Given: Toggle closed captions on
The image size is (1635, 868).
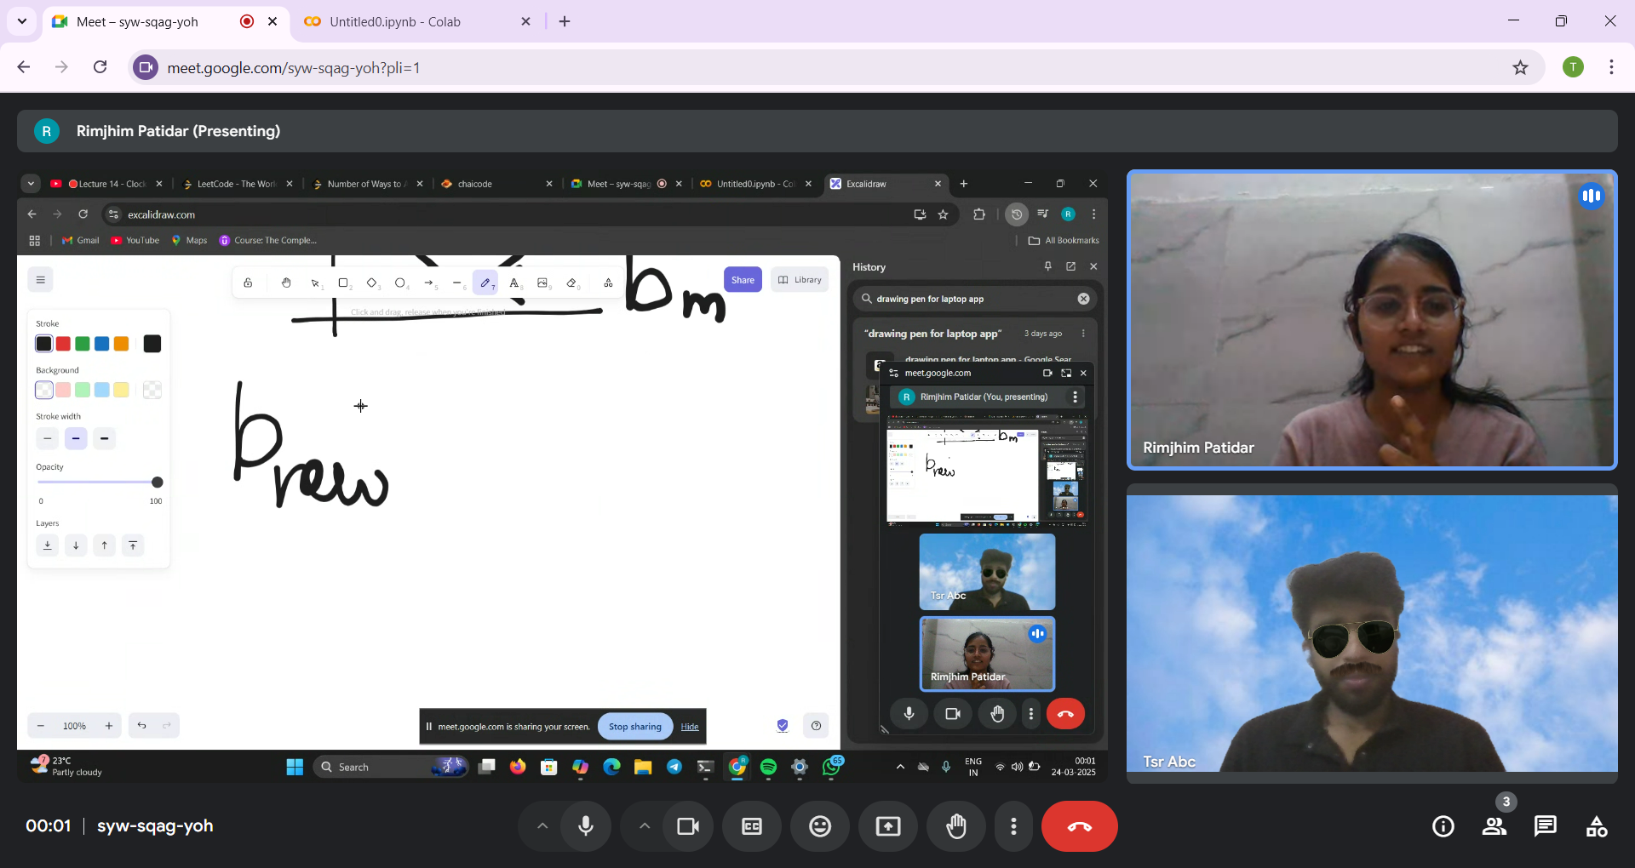Looking at the screenshot, I should (752, 826).
